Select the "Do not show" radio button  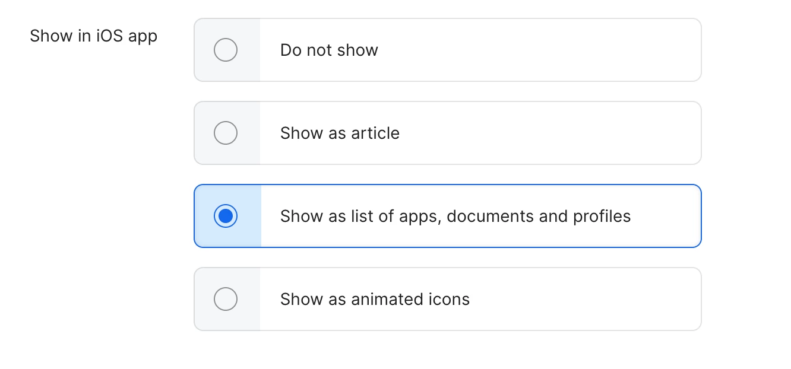point(226,50)
